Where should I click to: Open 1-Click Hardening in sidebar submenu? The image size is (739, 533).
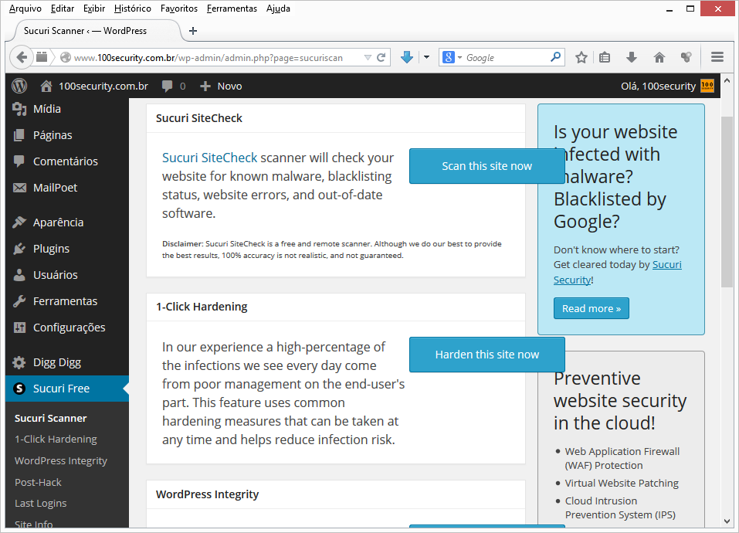tap(56, 440)
